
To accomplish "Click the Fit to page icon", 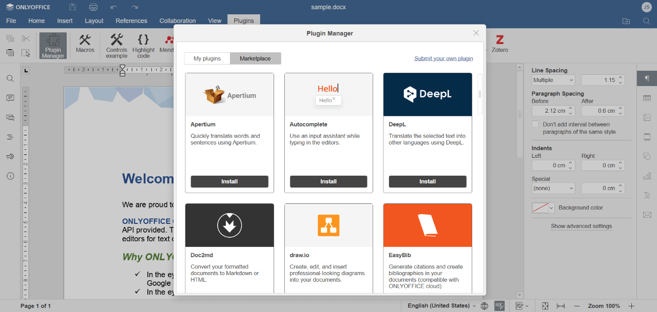I will [545, 306].
